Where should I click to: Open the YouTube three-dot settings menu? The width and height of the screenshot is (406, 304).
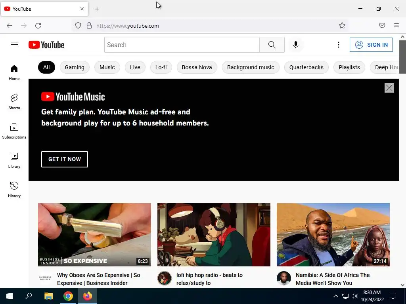(x=339, y=45)
